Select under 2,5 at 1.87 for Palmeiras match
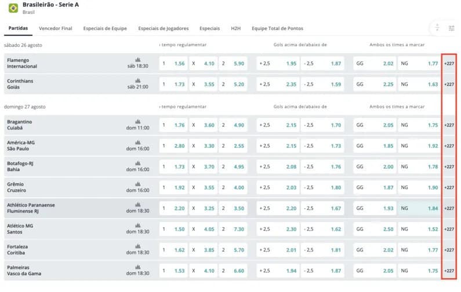 click(322, 271)
